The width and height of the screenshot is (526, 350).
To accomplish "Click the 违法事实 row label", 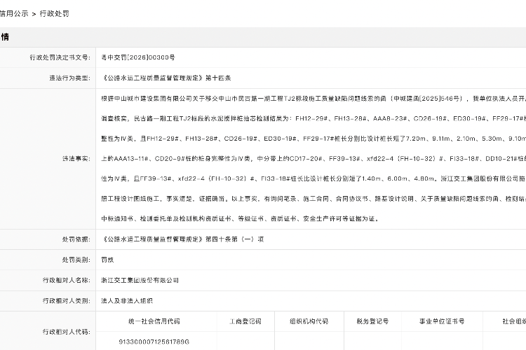I will tap(75, 159).
